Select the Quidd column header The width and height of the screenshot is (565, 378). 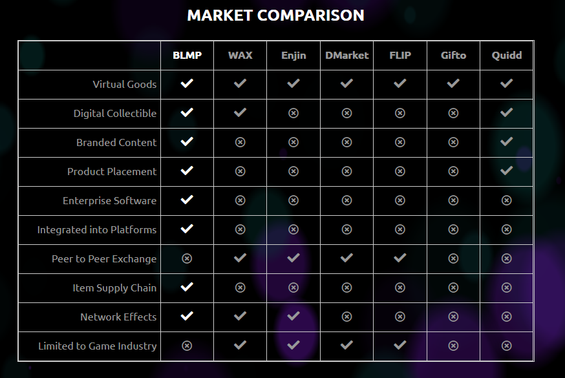coord(507,56)
